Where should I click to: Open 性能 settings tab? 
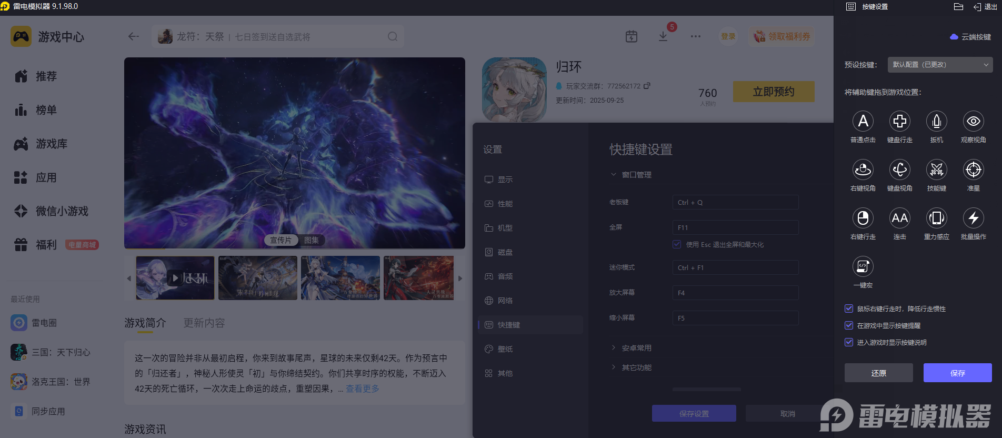point(530,204)
